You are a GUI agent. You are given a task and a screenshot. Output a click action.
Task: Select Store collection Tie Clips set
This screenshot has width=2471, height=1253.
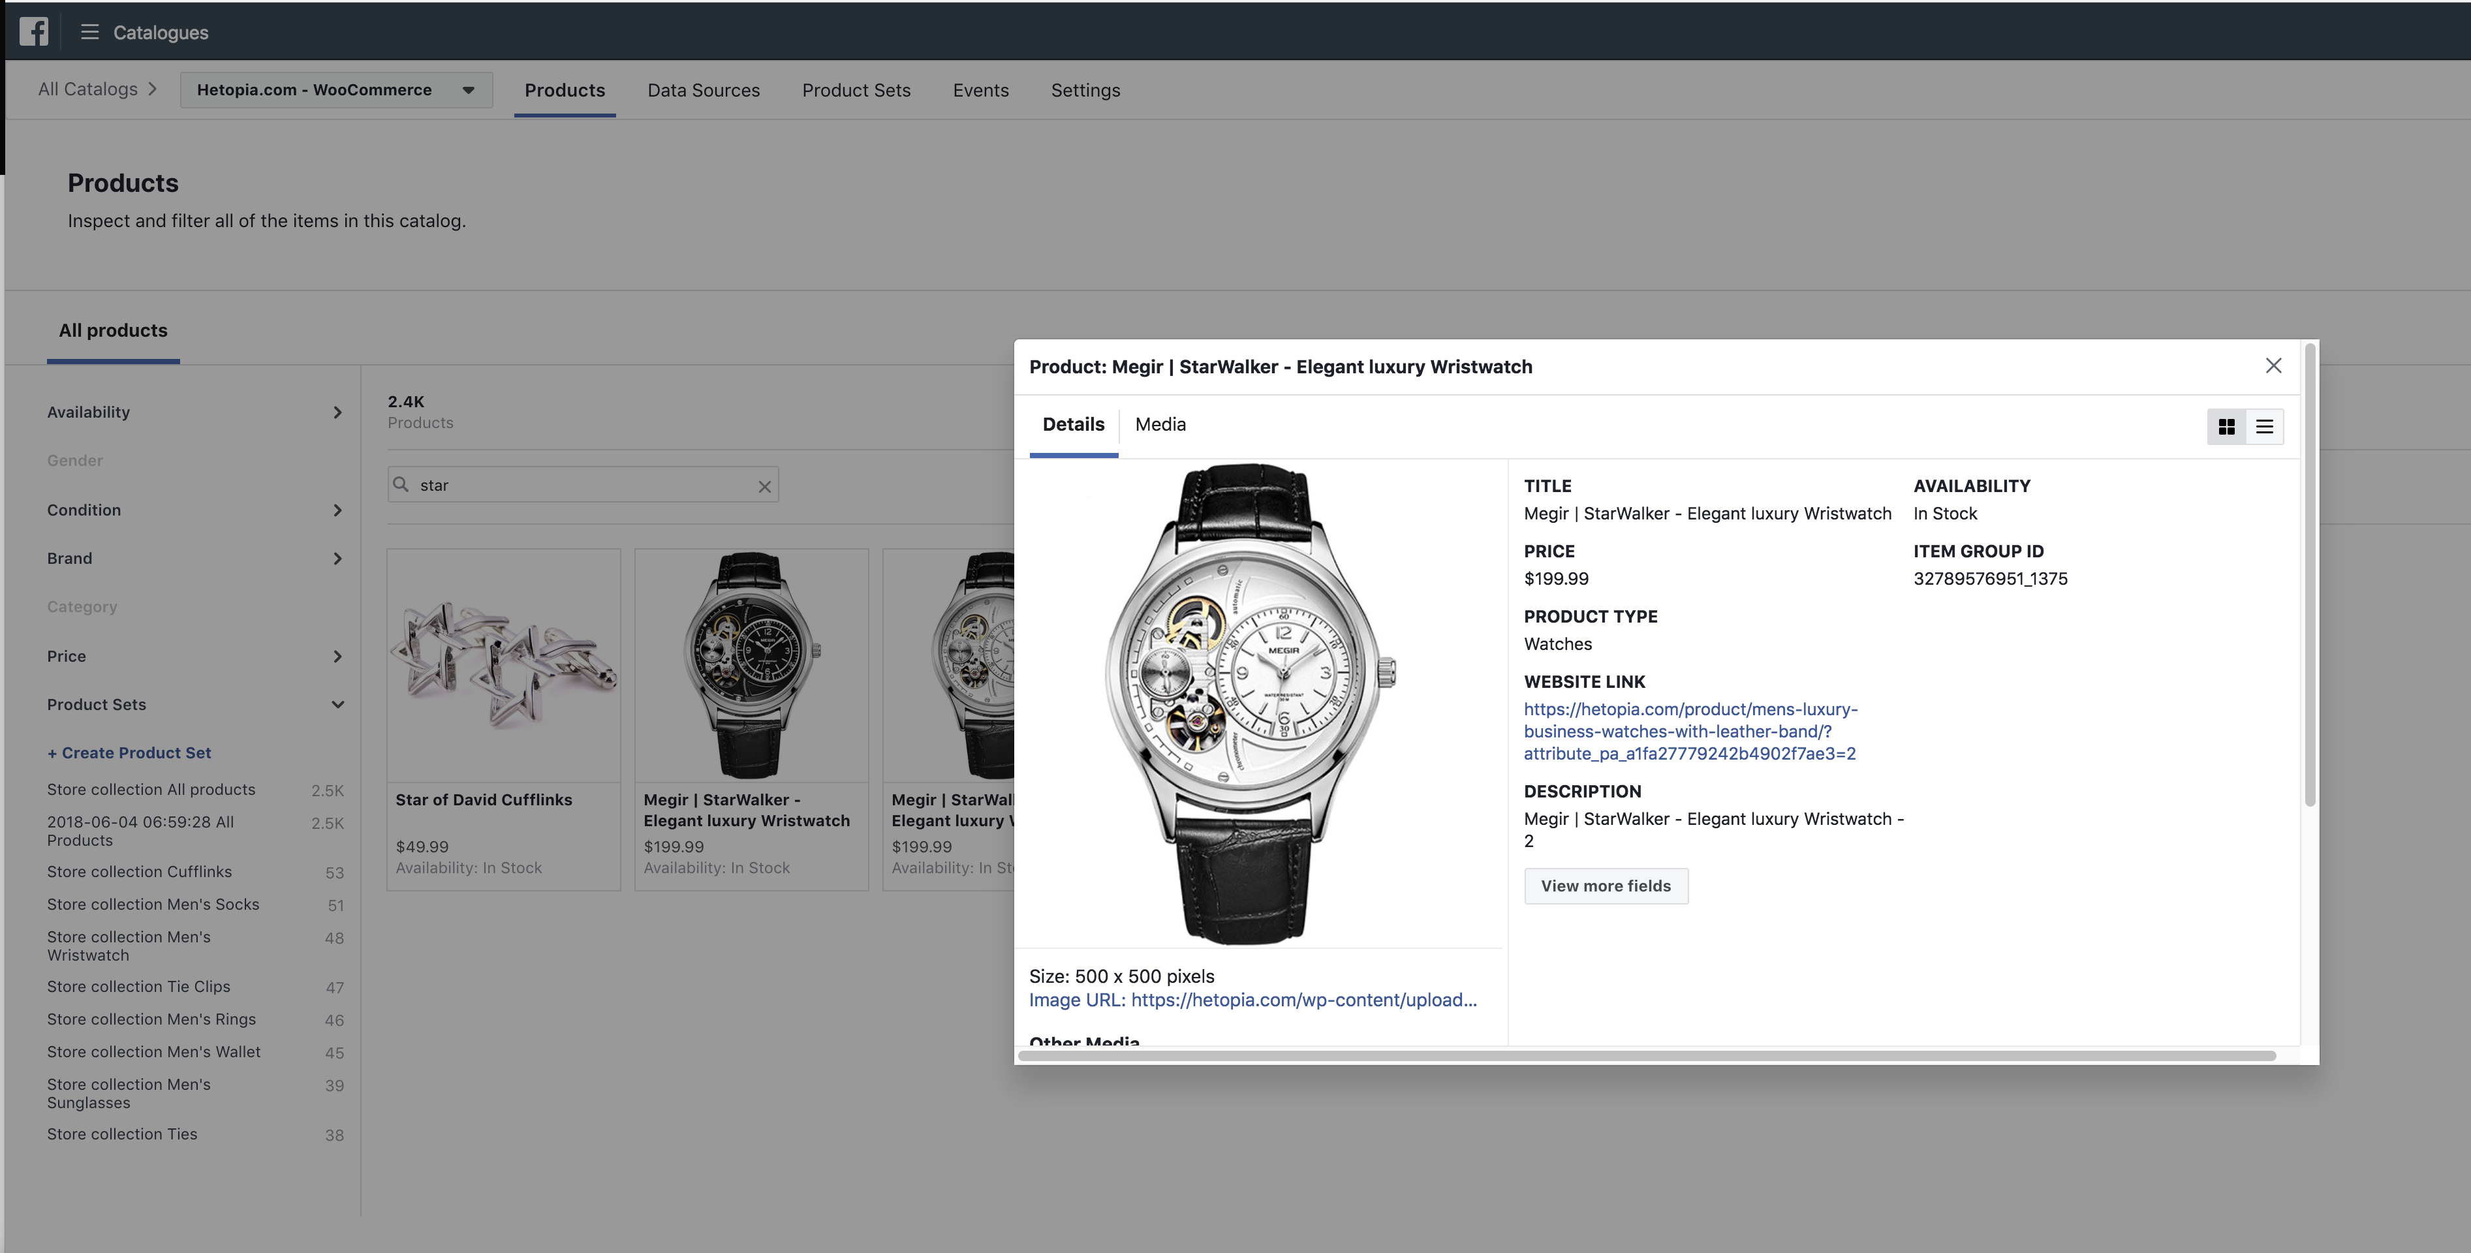pos(138,987)
